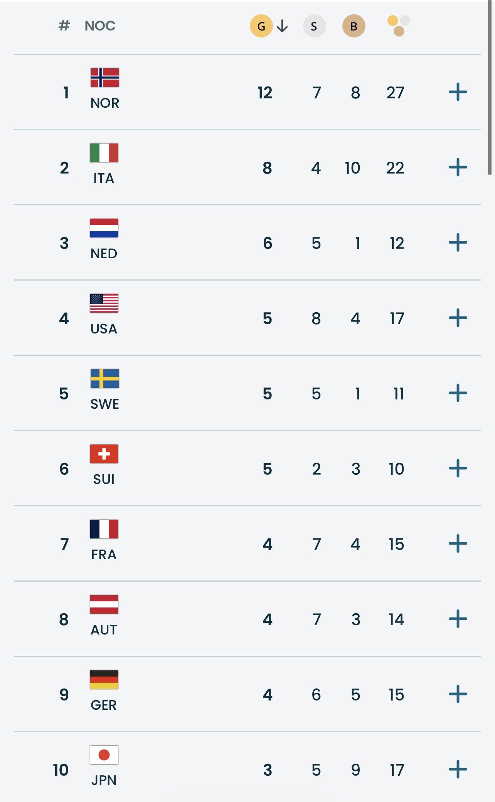This screenshot has height=802, width=495.
Task: Click the Switzerland flag icon
Action: [x=104, y=454]
